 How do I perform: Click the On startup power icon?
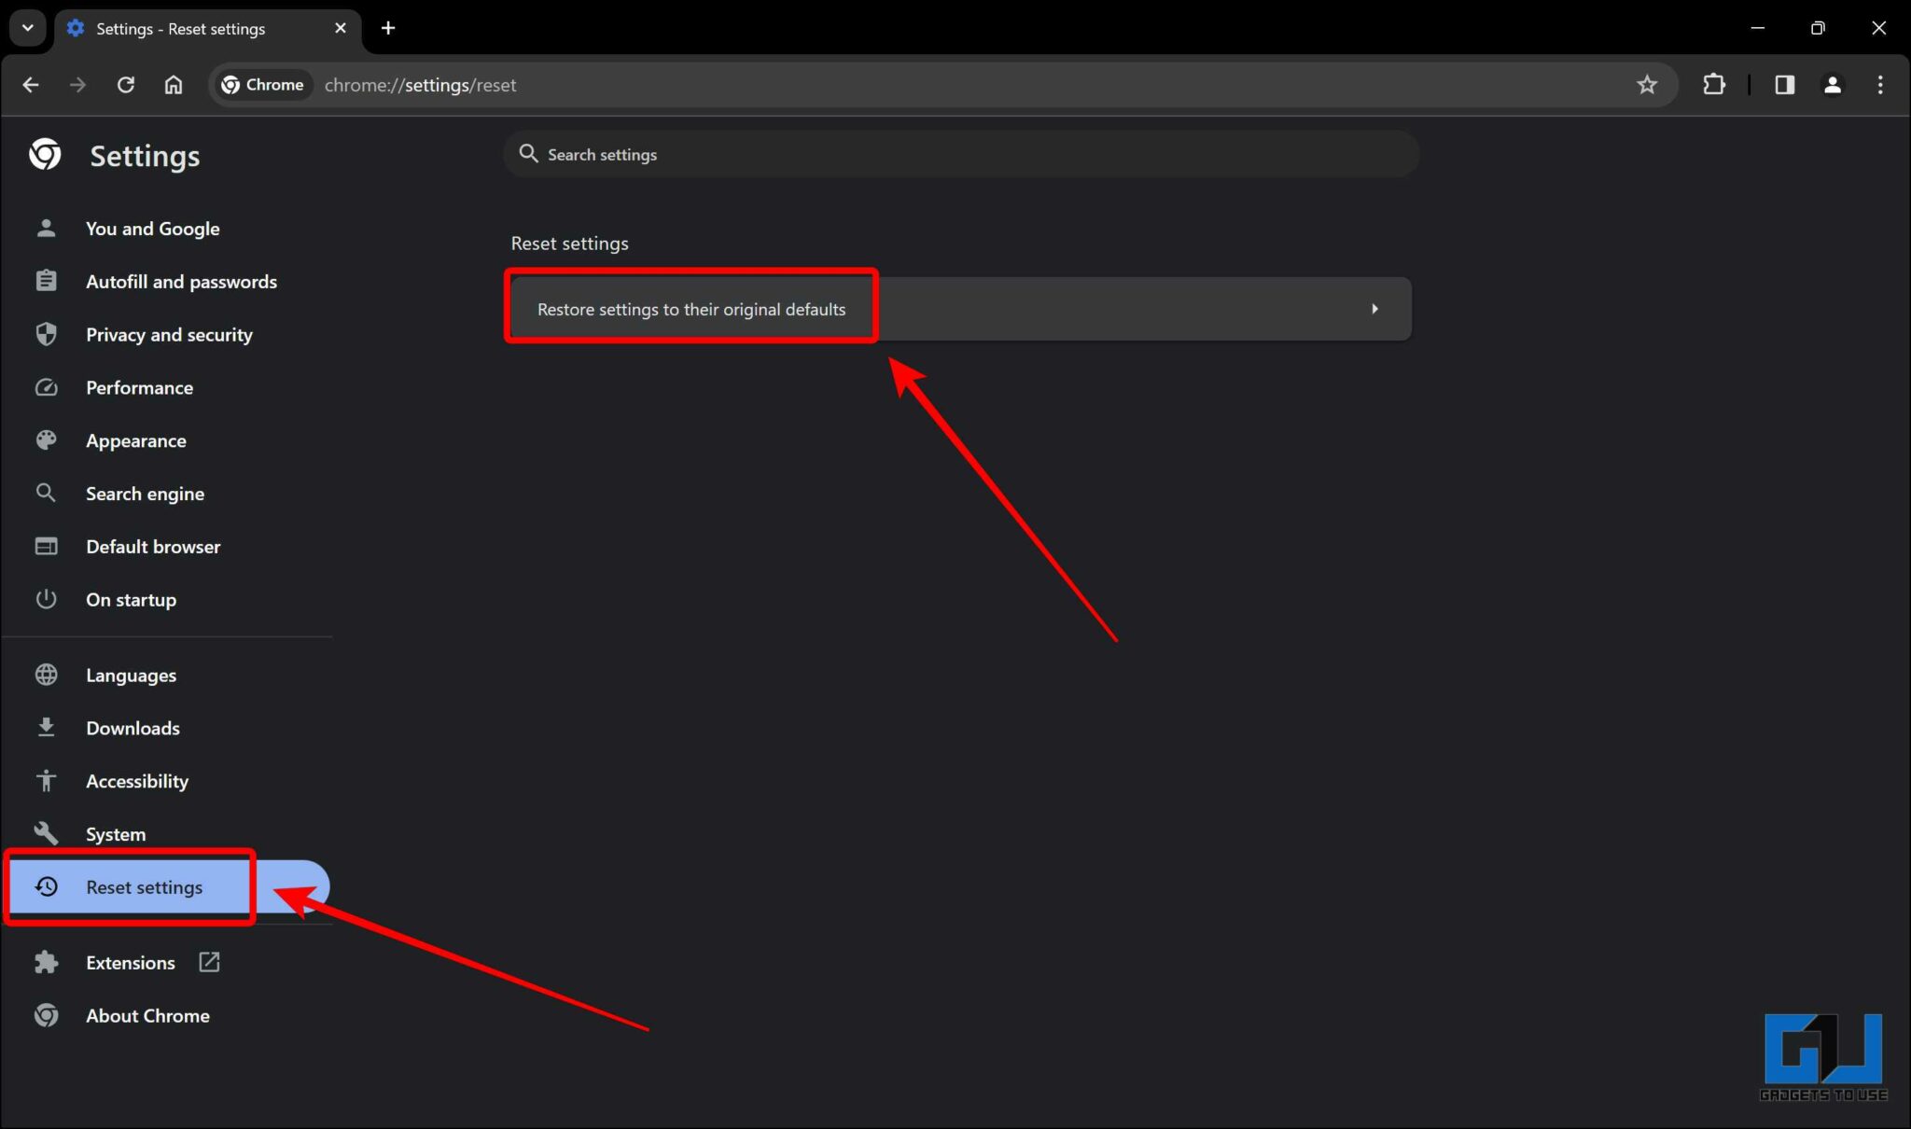(47, 599)
